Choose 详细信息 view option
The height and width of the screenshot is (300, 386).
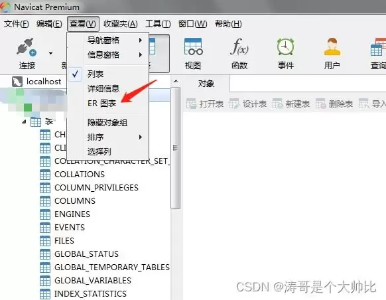click(108, 88)
